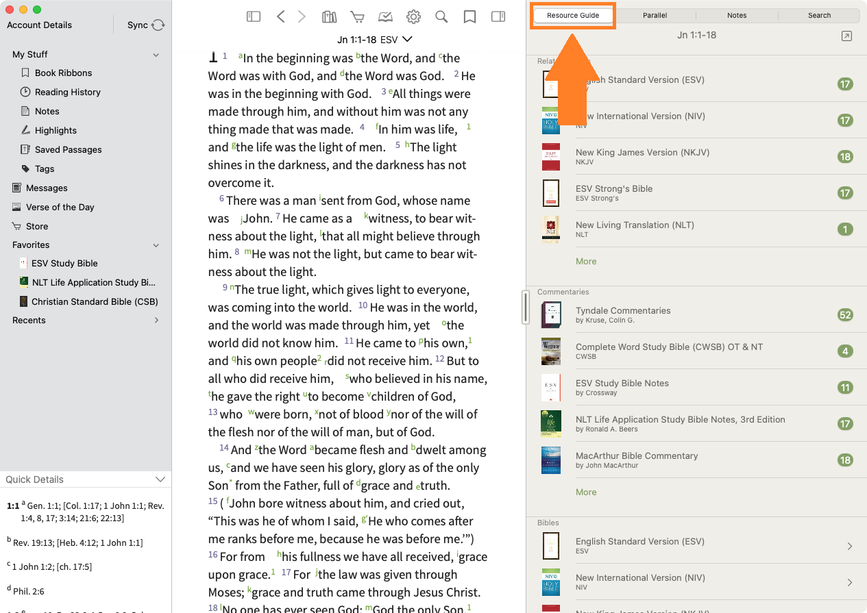Expand the Recents section
The height and width of the screenshot is (613, 867).
point(156,320)
